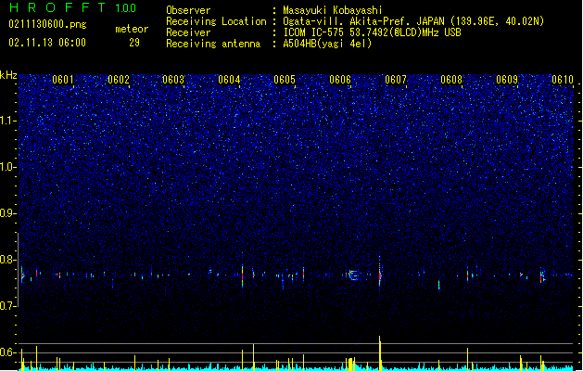Click the 0605 time marker
Screen dimensions: 583x371
(x=285, y=80)
